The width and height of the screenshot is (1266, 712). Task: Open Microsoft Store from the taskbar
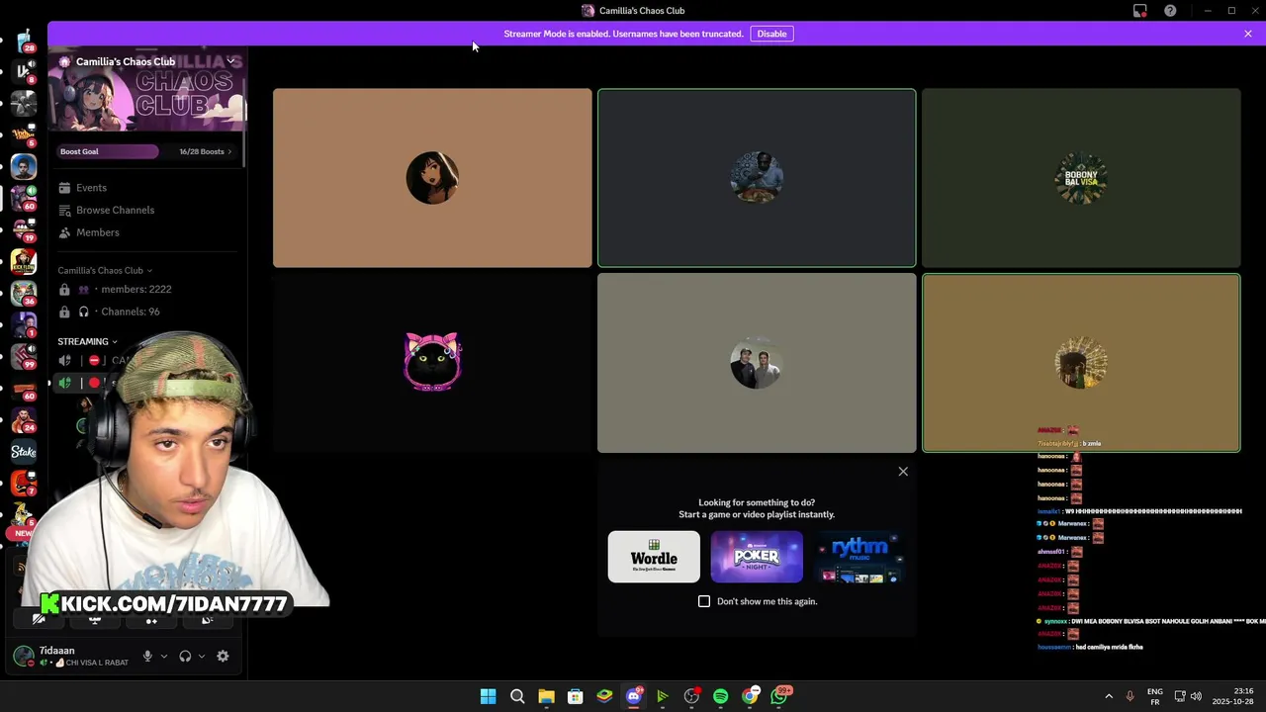575,696
